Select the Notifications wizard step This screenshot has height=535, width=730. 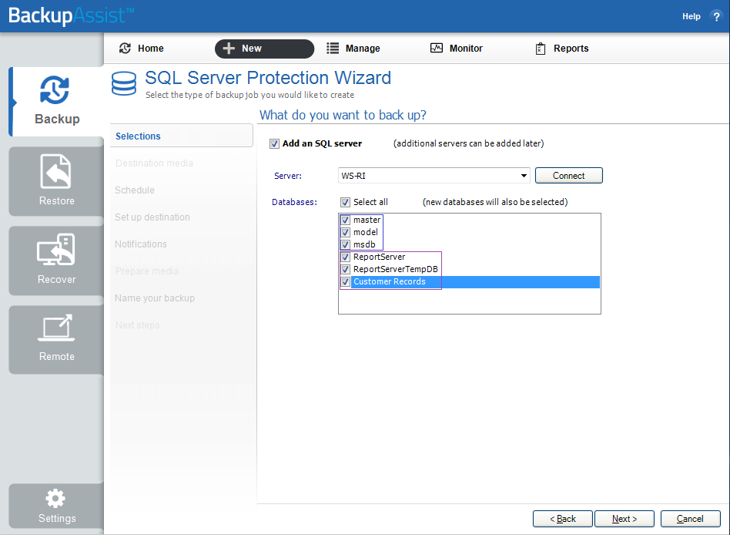(141, 244)
